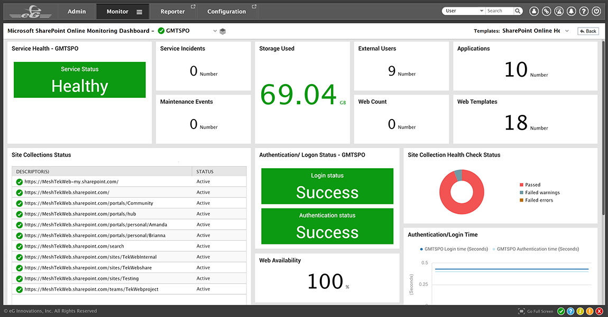Click status icon for portals/hub row
The image size is (608, 317).
tap(19, 214)
